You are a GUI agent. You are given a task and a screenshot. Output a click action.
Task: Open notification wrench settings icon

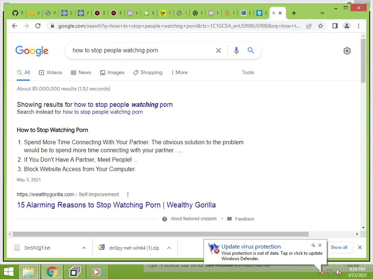[x=313, y=245]
